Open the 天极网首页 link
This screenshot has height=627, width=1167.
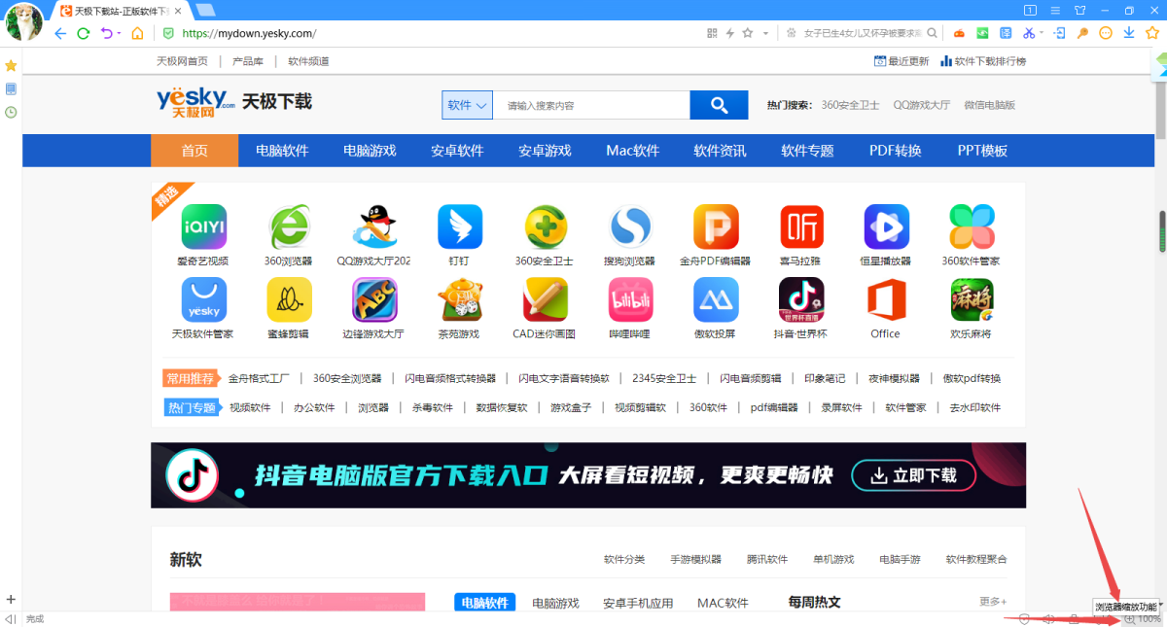pyautogui.click(x=182, y=61)
